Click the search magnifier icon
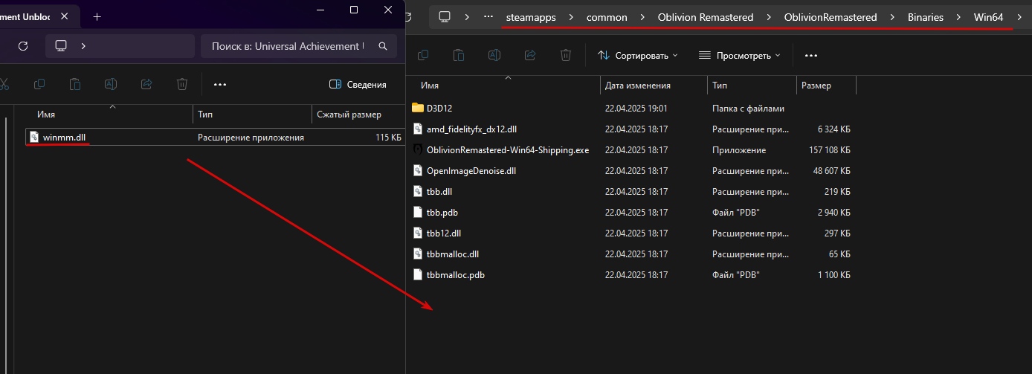1032x374 pixels. [x=383, y=46]
